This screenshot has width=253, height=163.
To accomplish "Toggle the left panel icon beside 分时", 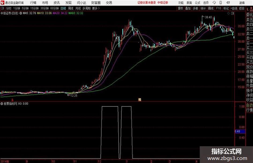I will click(2, 8).
